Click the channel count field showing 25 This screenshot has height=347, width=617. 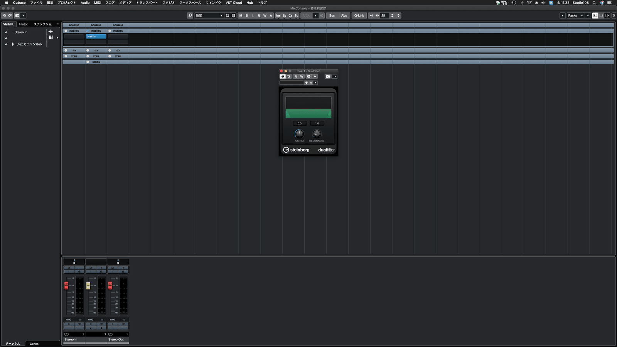click(x=384, y=15)
